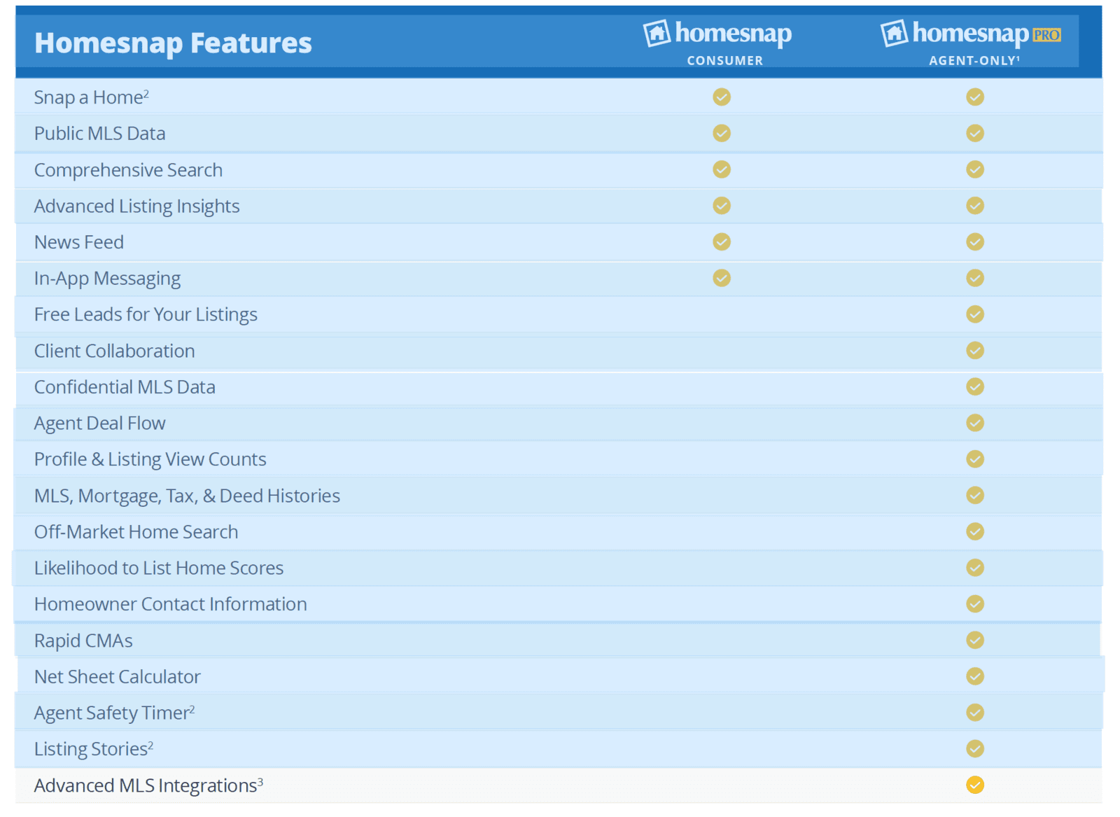Click Consumer checkmark for Advanced Listing Insights

[722, 205]
